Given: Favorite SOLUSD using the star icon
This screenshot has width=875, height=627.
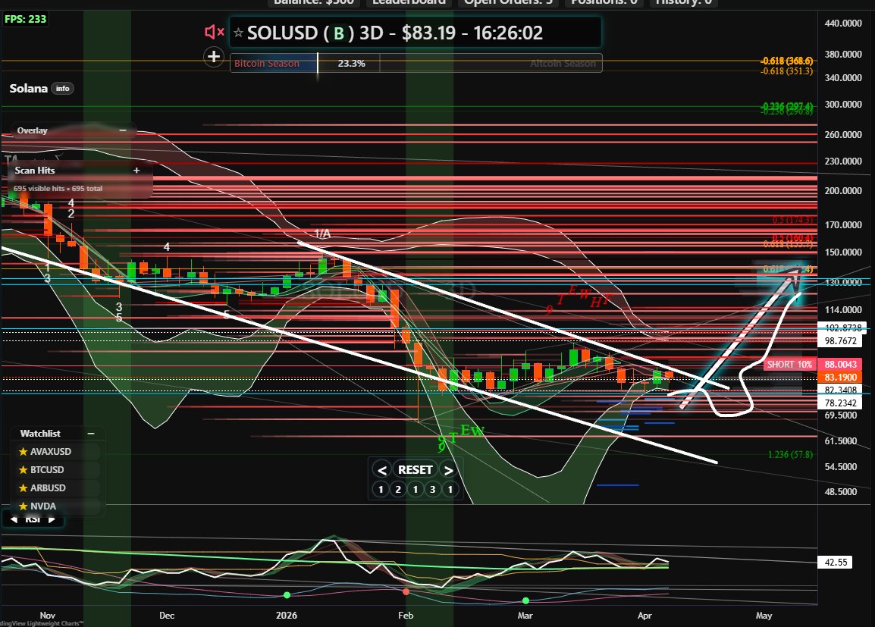Looking at the screenshot, I should (x=238, y=33).
